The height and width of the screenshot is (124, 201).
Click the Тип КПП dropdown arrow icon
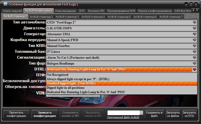coord(195,46)
